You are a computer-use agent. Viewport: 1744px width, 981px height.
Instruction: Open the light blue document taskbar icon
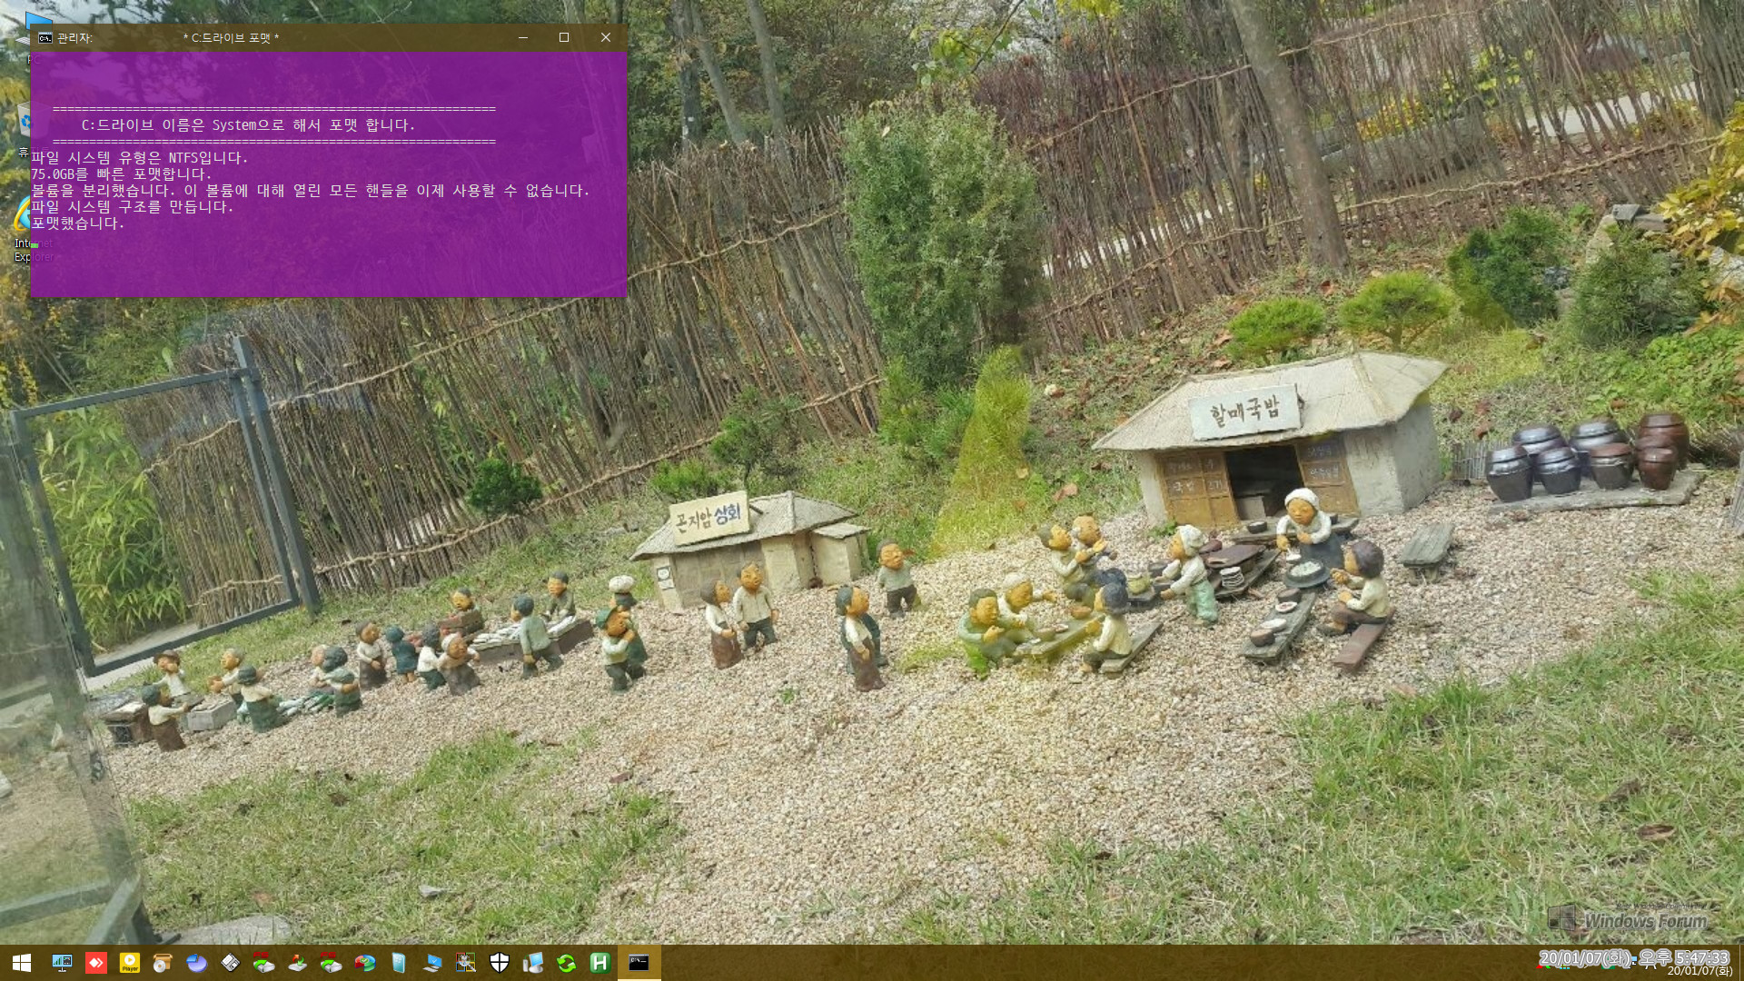pos(398,963)
